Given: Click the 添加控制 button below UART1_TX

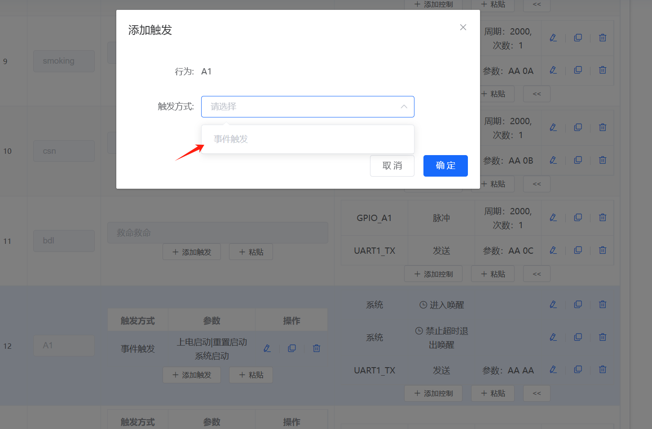Looking at the screenshot, I should (x=433, y=273).
